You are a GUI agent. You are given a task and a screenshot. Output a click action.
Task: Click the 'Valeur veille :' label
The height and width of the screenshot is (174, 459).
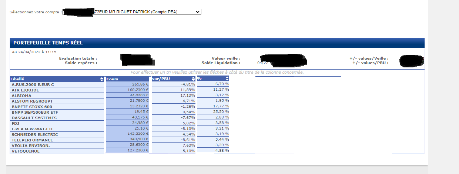tap(226, 58)
